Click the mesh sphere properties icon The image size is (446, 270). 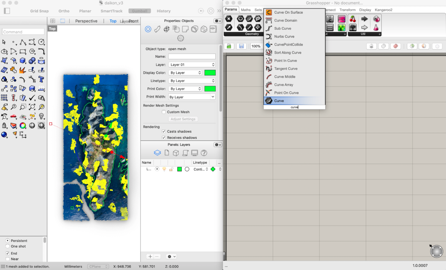(181, 38)
